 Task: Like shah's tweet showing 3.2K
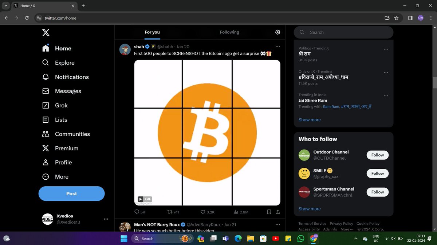pyautogui.click(x=208, y=212)
